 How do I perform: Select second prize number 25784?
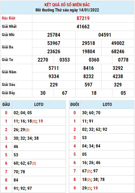(x=54, y=35)
